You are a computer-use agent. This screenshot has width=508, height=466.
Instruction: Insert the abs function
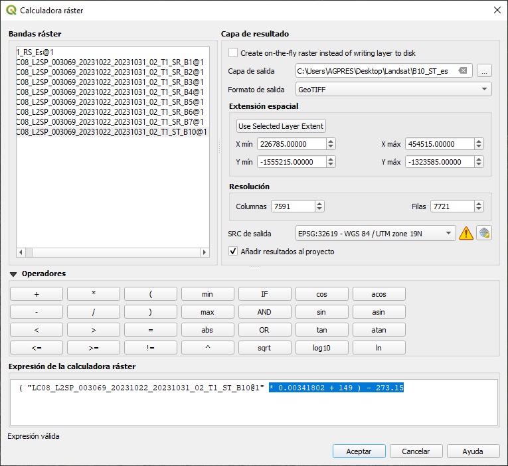coord(208,330)
